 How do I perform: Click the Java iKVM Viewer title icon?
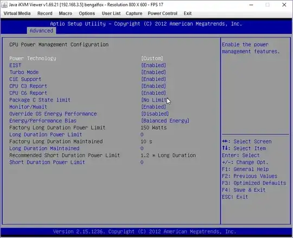coord(4,5)
